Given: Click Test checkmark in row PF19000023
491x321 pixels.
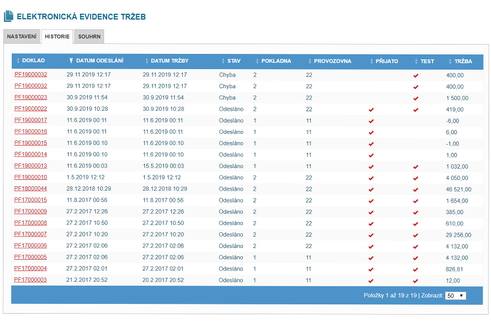Looking at the screenshot, I should [x=416, y=98].
